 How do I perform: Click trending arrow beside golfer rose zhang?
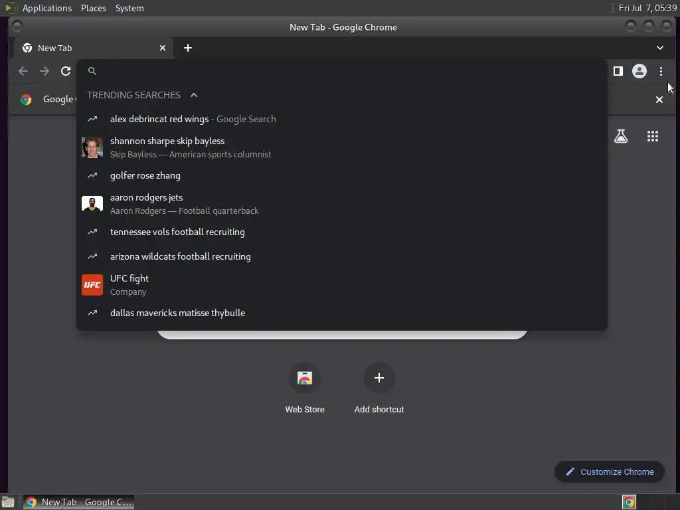pos(92,175)
